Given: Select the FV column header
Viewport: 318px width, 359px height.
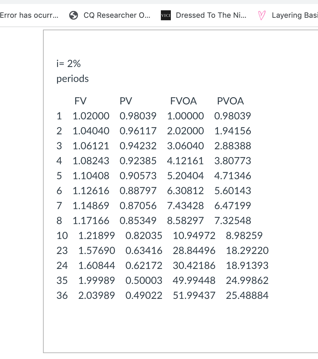Looking at the screenshot, I should 80,101.
